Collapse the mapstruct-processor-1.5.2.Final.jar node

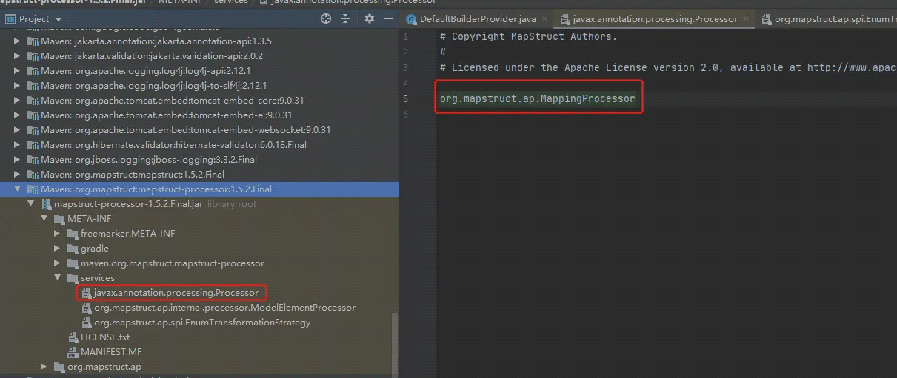coord(31,204)
